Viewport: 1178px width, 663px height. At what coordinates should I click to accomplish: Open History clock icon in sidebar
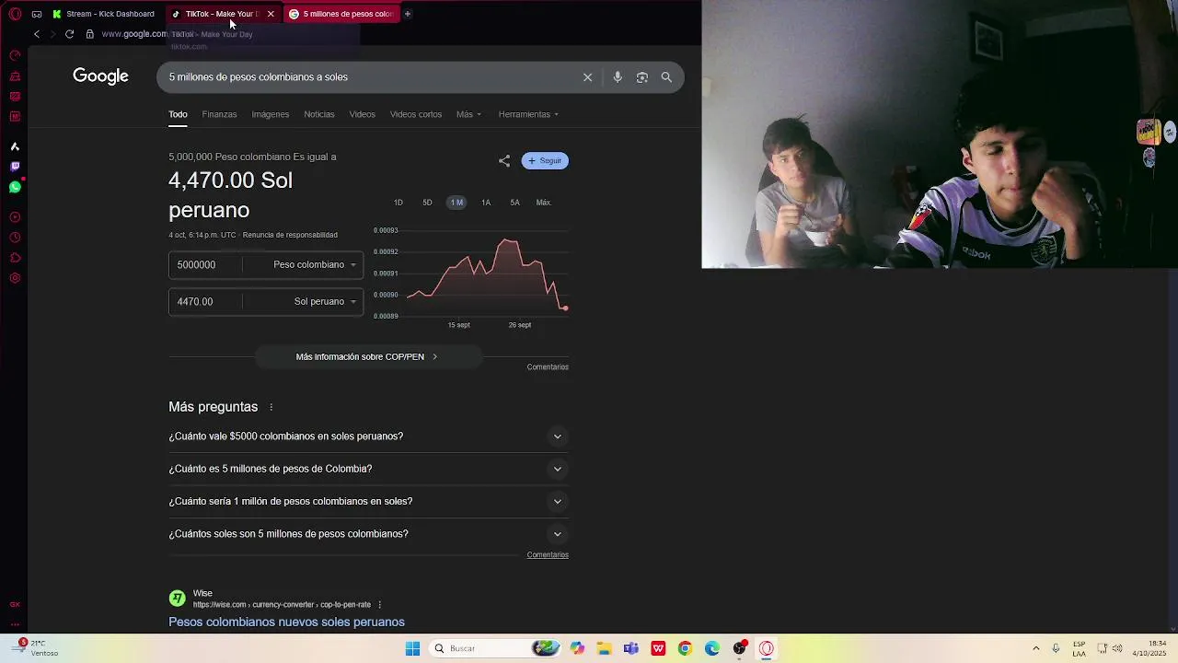coord(15,238)
